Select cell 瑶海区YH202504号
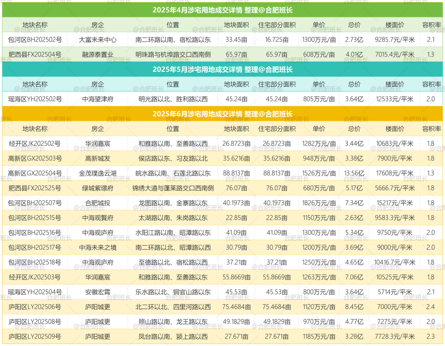This screenshot has height=346, width=445. [35, 292]
